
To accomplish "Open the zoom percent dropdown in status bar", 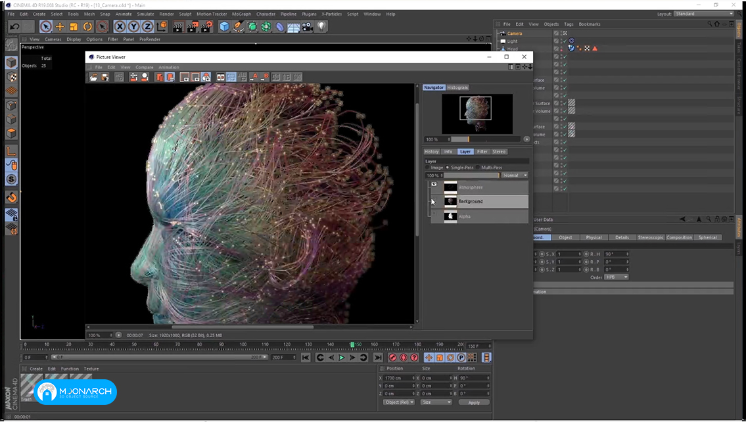I will click(101, 335).
